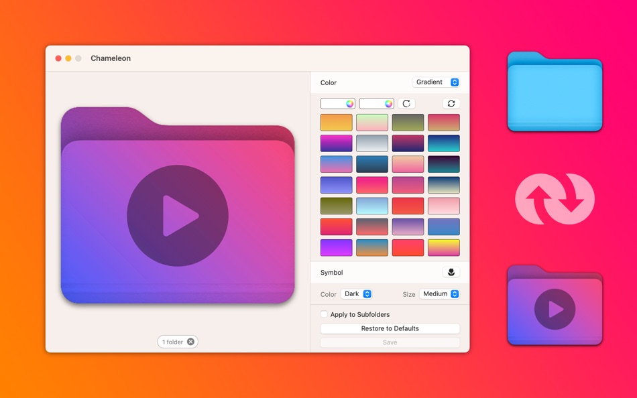
Task: Open the Gradient color mode dropdown
Action: (x=436, y=82)
